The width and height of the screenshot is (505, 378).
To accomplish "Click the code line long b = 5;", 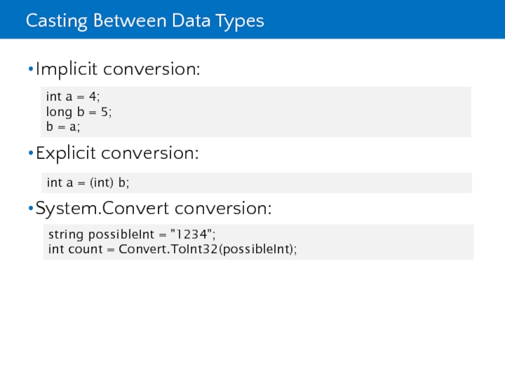I will pos(79,112).
